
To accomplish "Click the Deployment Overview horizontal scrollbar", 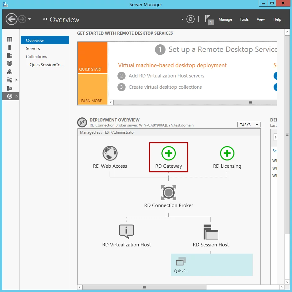I will pyautogui.click(x=144, y=287).
